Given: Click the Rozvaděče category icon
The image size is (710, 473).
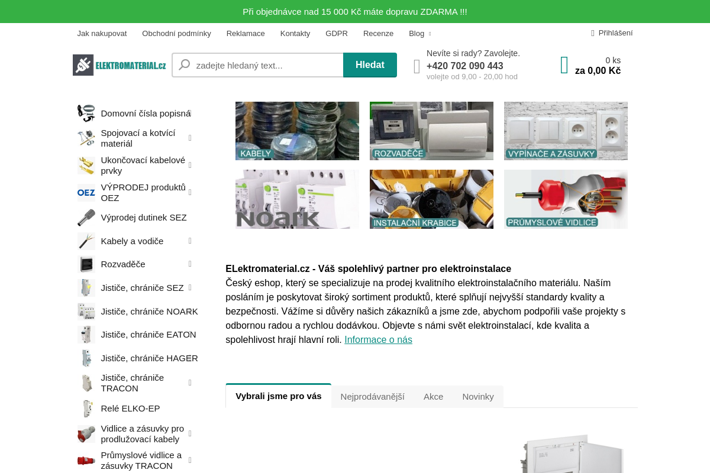Looking at the screenshot, I should click(86, 264).
